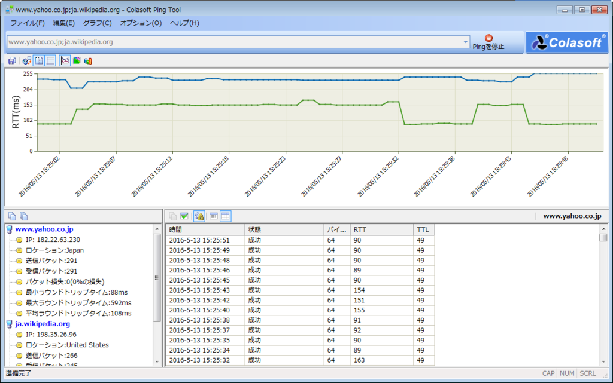The height and width of the screenshot is (383, 613).
Task: Select the ロケーション:United States row
Action: (67, 345)
